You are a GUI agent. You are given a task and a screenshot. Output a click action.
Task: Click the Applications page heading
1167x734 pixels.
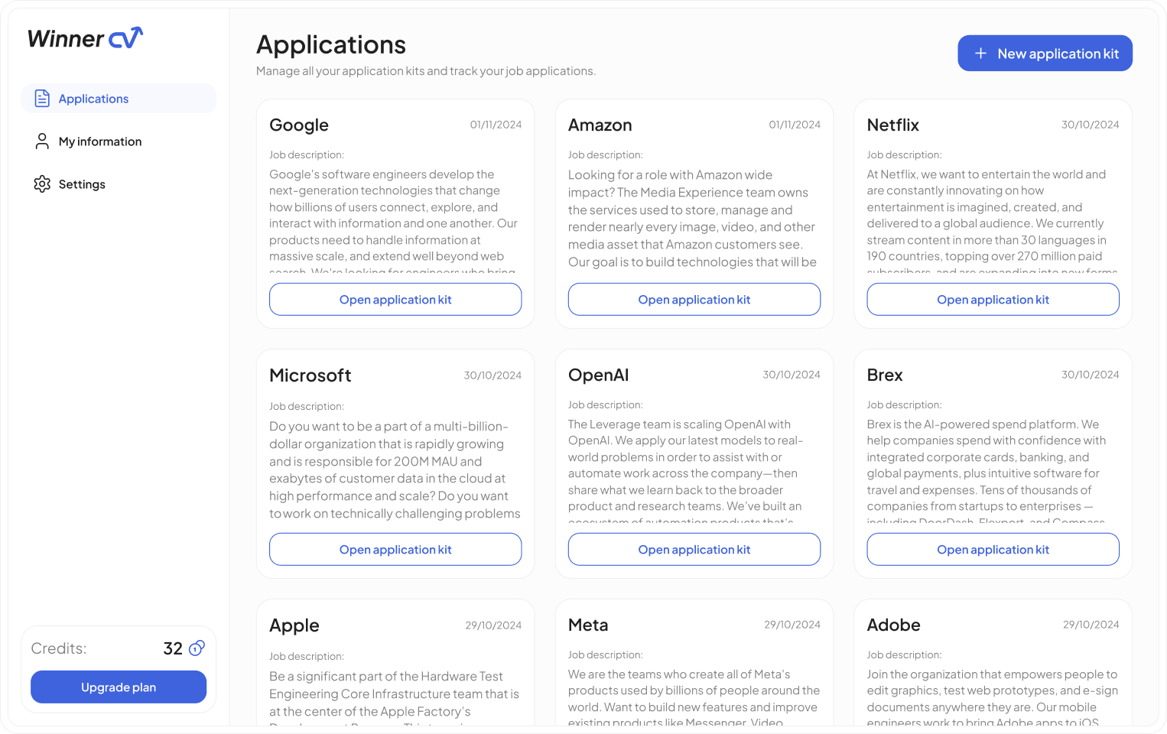[x=331, y=45]
